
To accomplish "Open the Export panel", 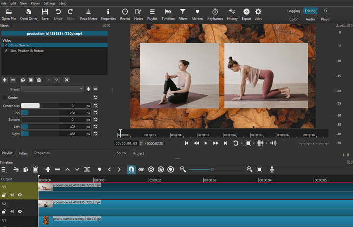I will pos(246,14).
